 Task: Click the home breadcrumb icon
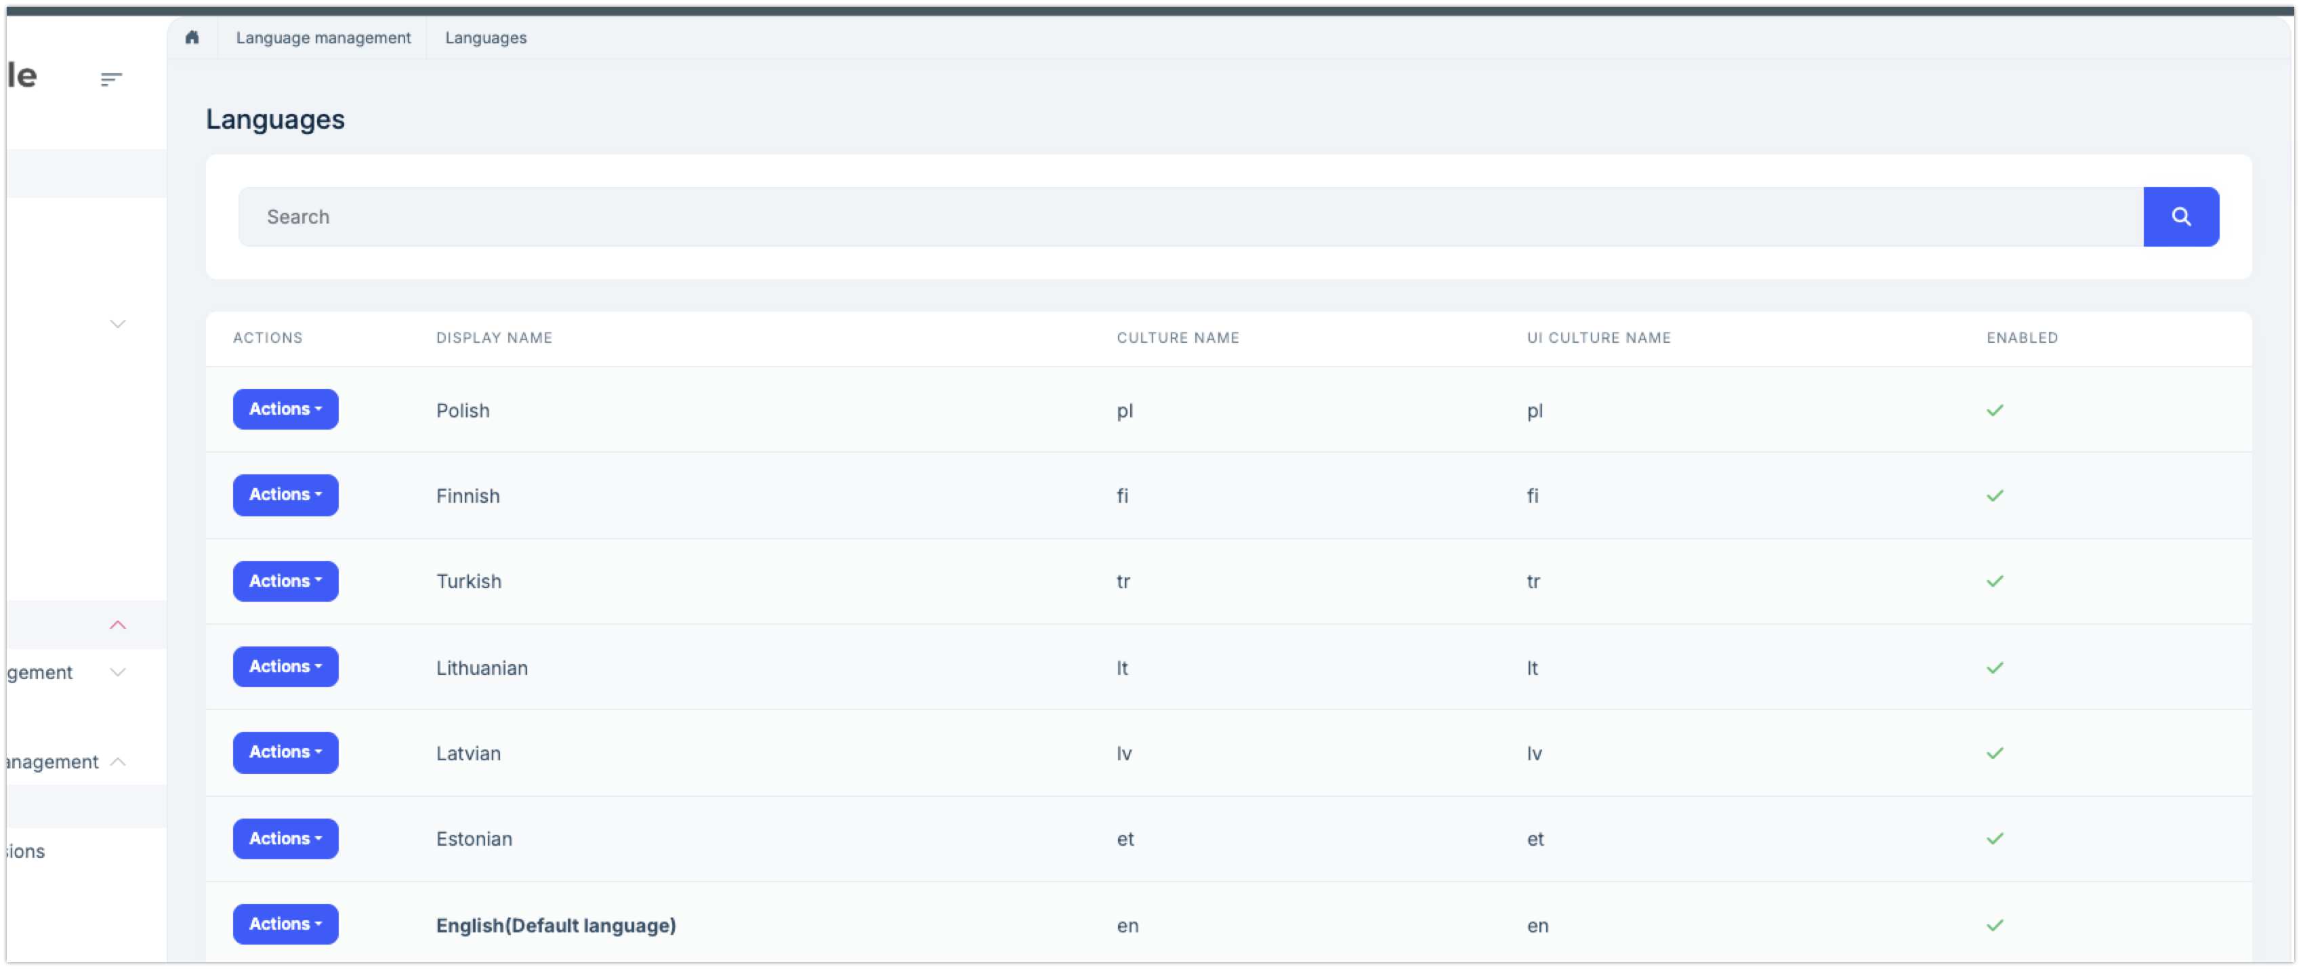click(192, 37)
